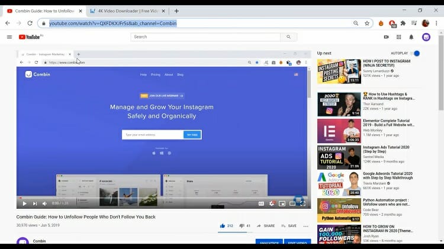Toggle the Autoplay switch
444x249 pixels.
[415, 53]
